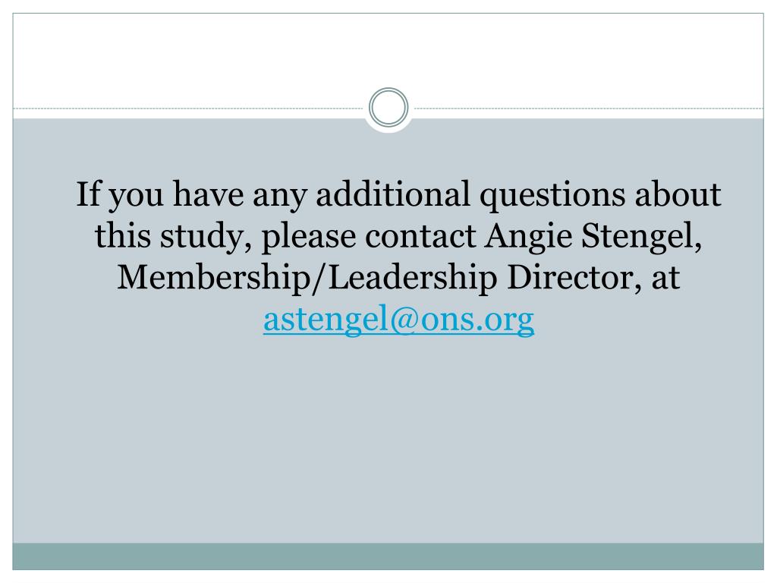This screenshot has width=777, height=583.
Task: Click the dark teal footer bar
Action: coord(388,556)
